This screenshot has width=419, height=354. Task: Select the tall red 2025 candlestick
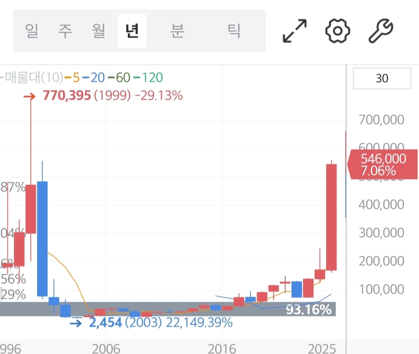(331, 217)
